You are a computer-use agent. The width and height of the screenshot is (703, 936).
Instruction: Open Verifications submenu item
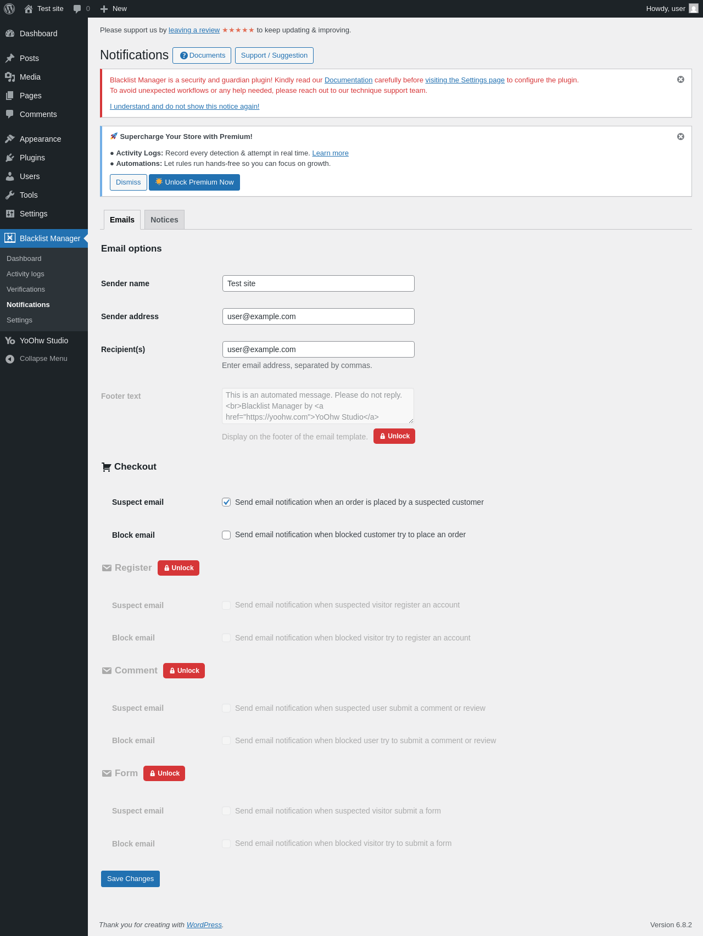(26, 289)
